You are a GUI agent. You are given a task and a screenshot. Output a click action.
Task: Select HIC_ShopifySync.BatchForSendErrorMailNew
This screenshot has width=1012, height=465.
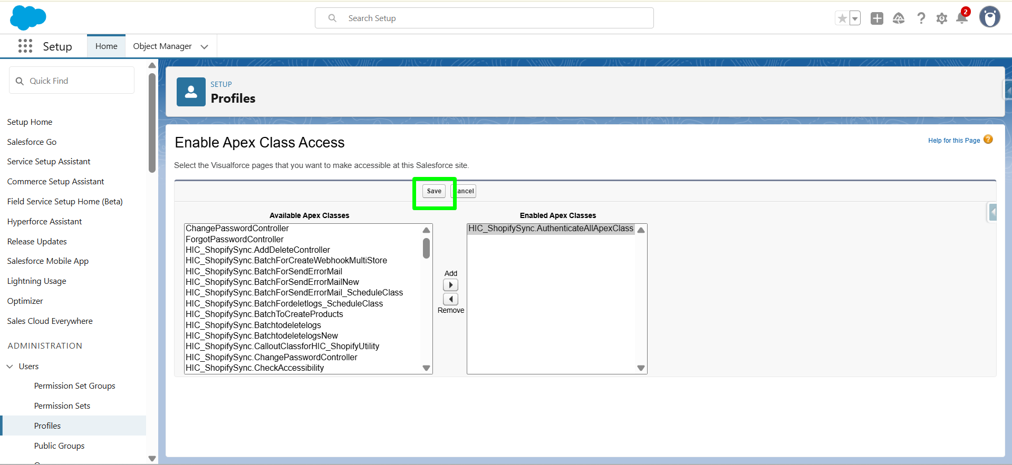[272, 282]
